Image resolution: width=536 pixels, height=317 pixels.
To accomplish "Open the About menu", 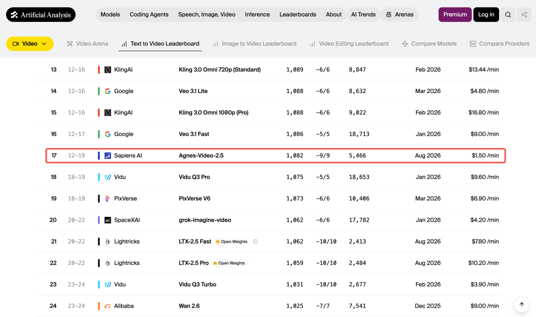I will (334, 14).
